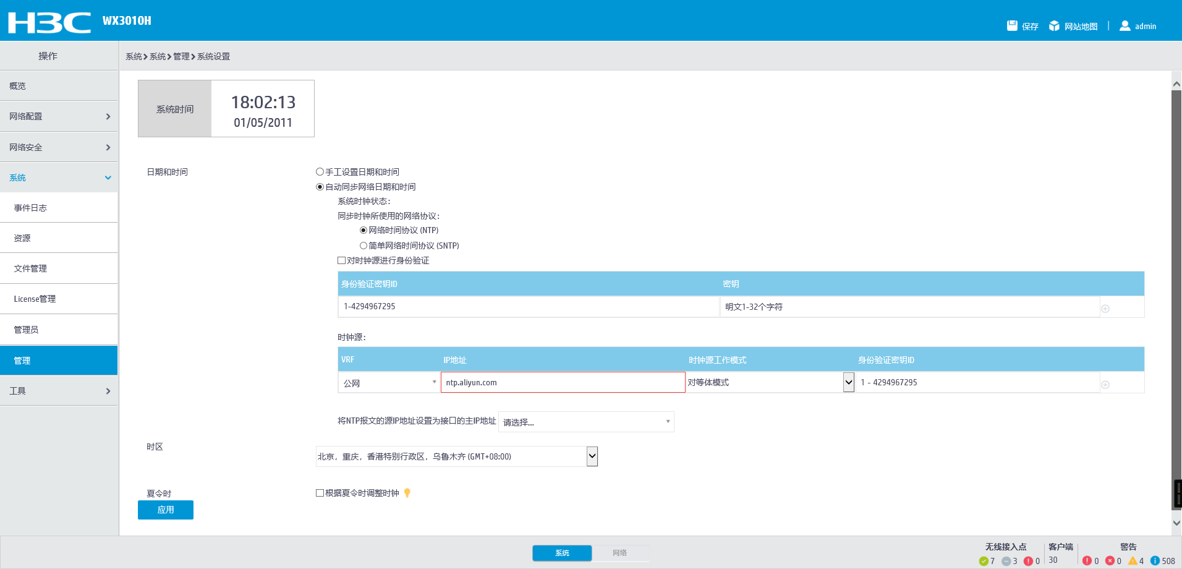This screenshot has height=569, width=1182.
Task: Select 网络时间协议 (NTP) radio button
Action: pos(364,230)
